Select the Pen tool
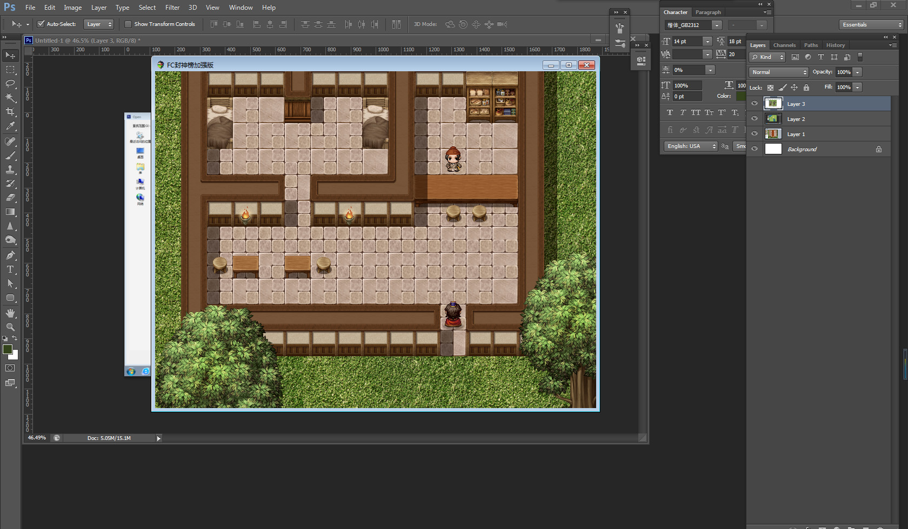908x529 pixels. pos(10,255)
